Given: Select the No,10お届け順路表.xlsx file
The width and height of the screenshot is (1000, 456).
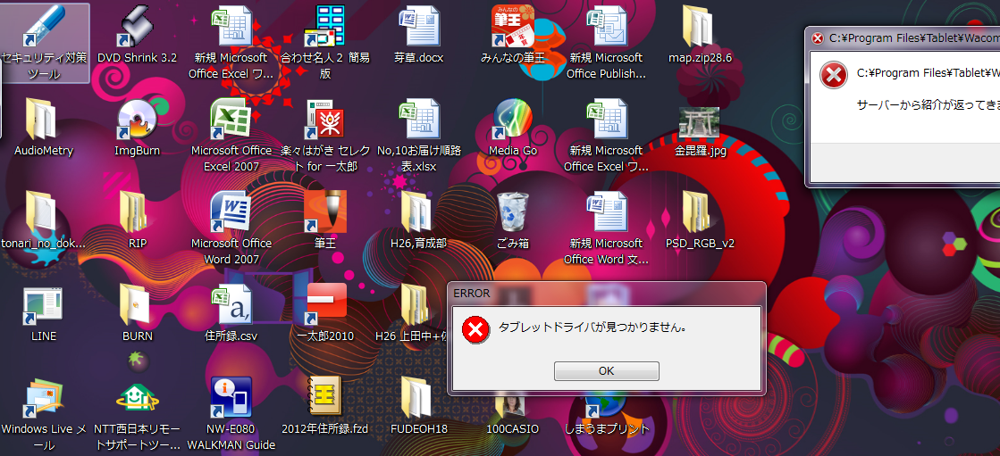Looking at the screenshot, I should (x=419, y=135).
